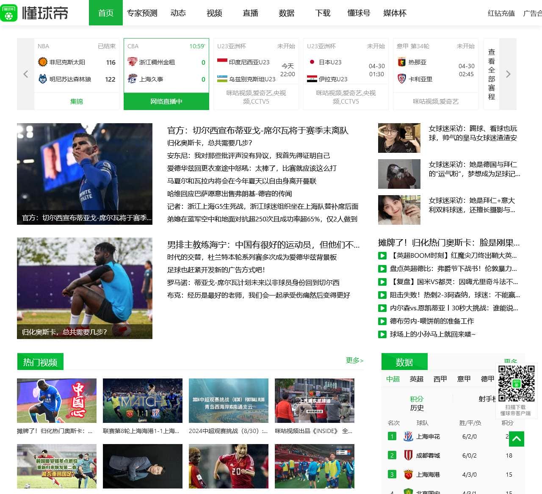Viewport: 542px width, 494px height.
Task: Open the 直播 navigation item
Action: click(x=251, y=13)
